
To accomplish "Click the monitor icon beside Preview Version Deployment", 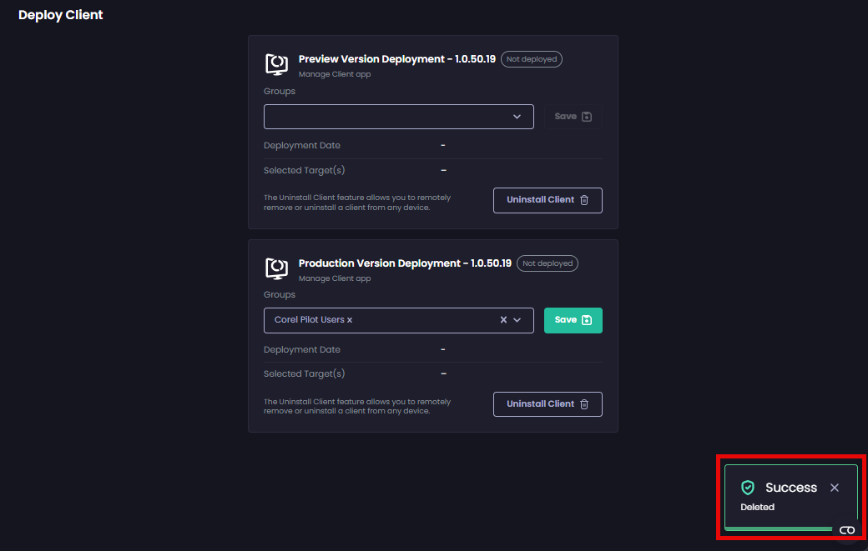I will coord(276,64).
